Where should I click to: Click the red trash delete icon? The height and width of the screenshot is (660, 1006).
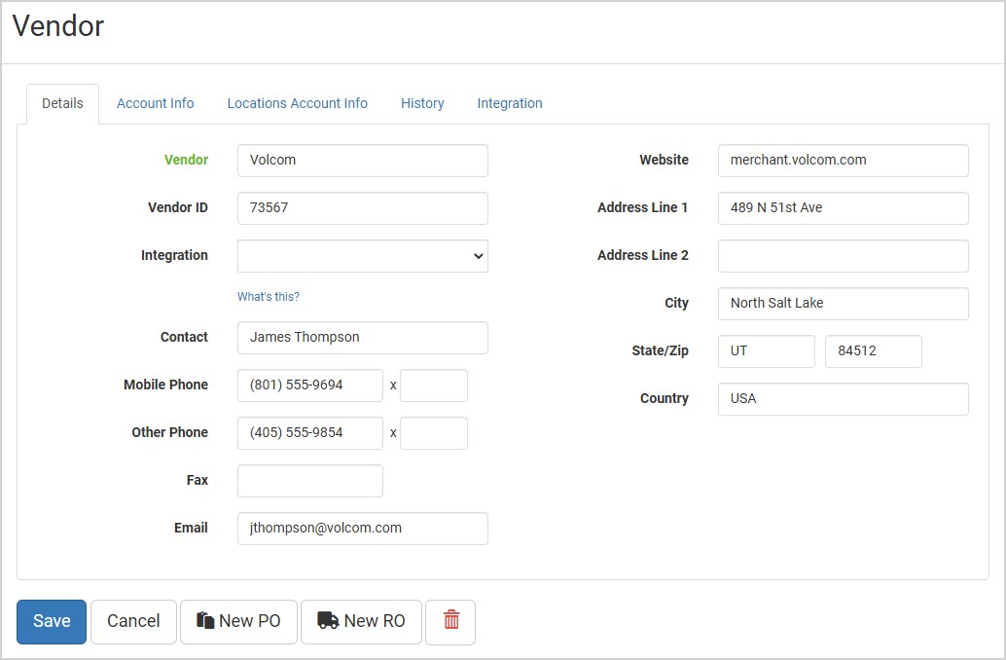click(x=451, y=621)
